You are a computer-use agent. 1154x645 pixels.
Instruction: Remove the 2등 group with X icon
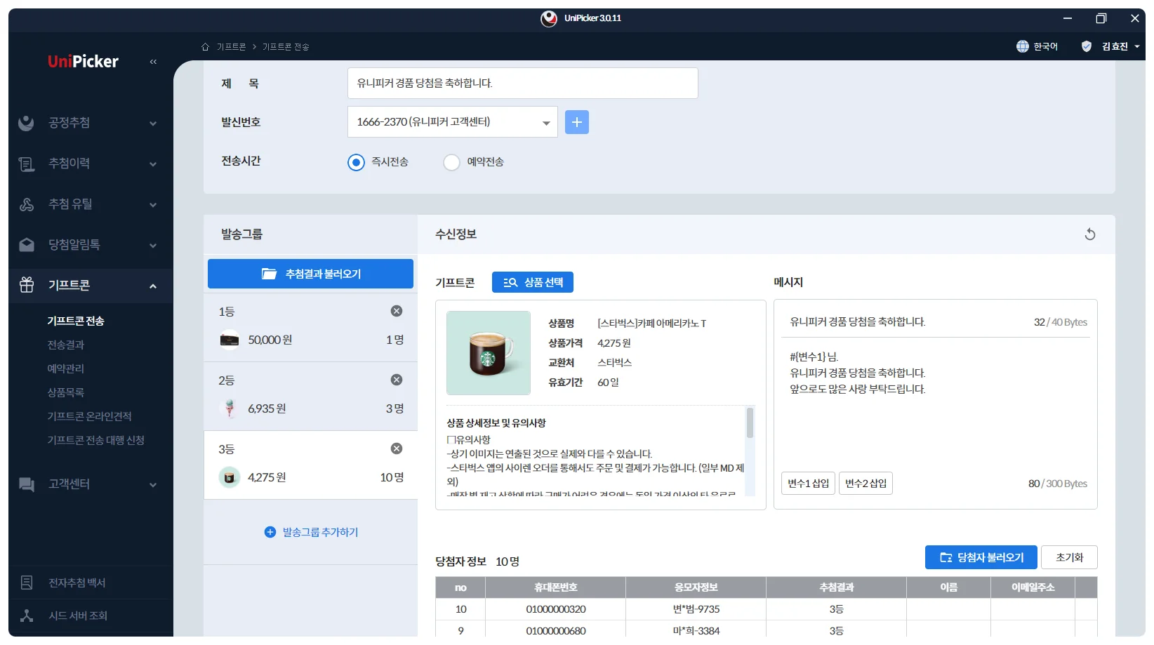coord(397,380)
